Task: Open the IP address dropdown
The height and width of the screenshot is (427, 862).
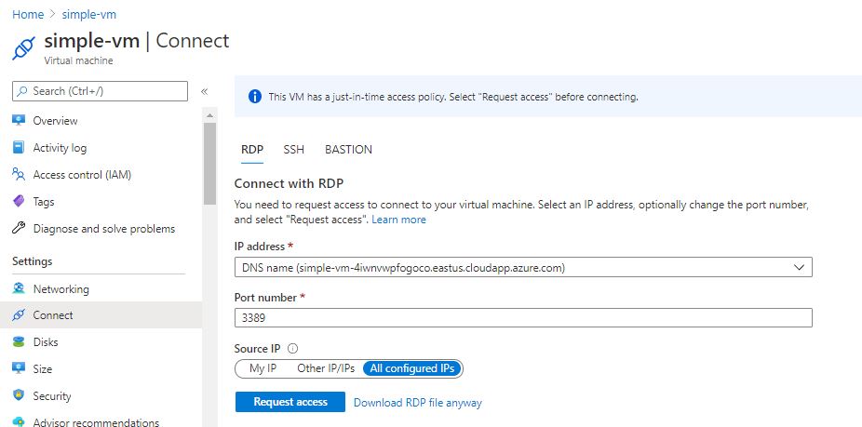Action: pos(523,268)
